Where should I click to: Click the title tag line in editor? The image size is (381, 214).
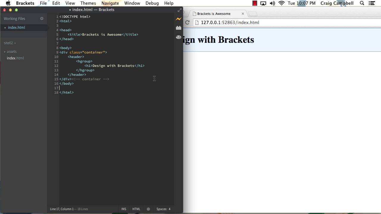click(103, 34)
